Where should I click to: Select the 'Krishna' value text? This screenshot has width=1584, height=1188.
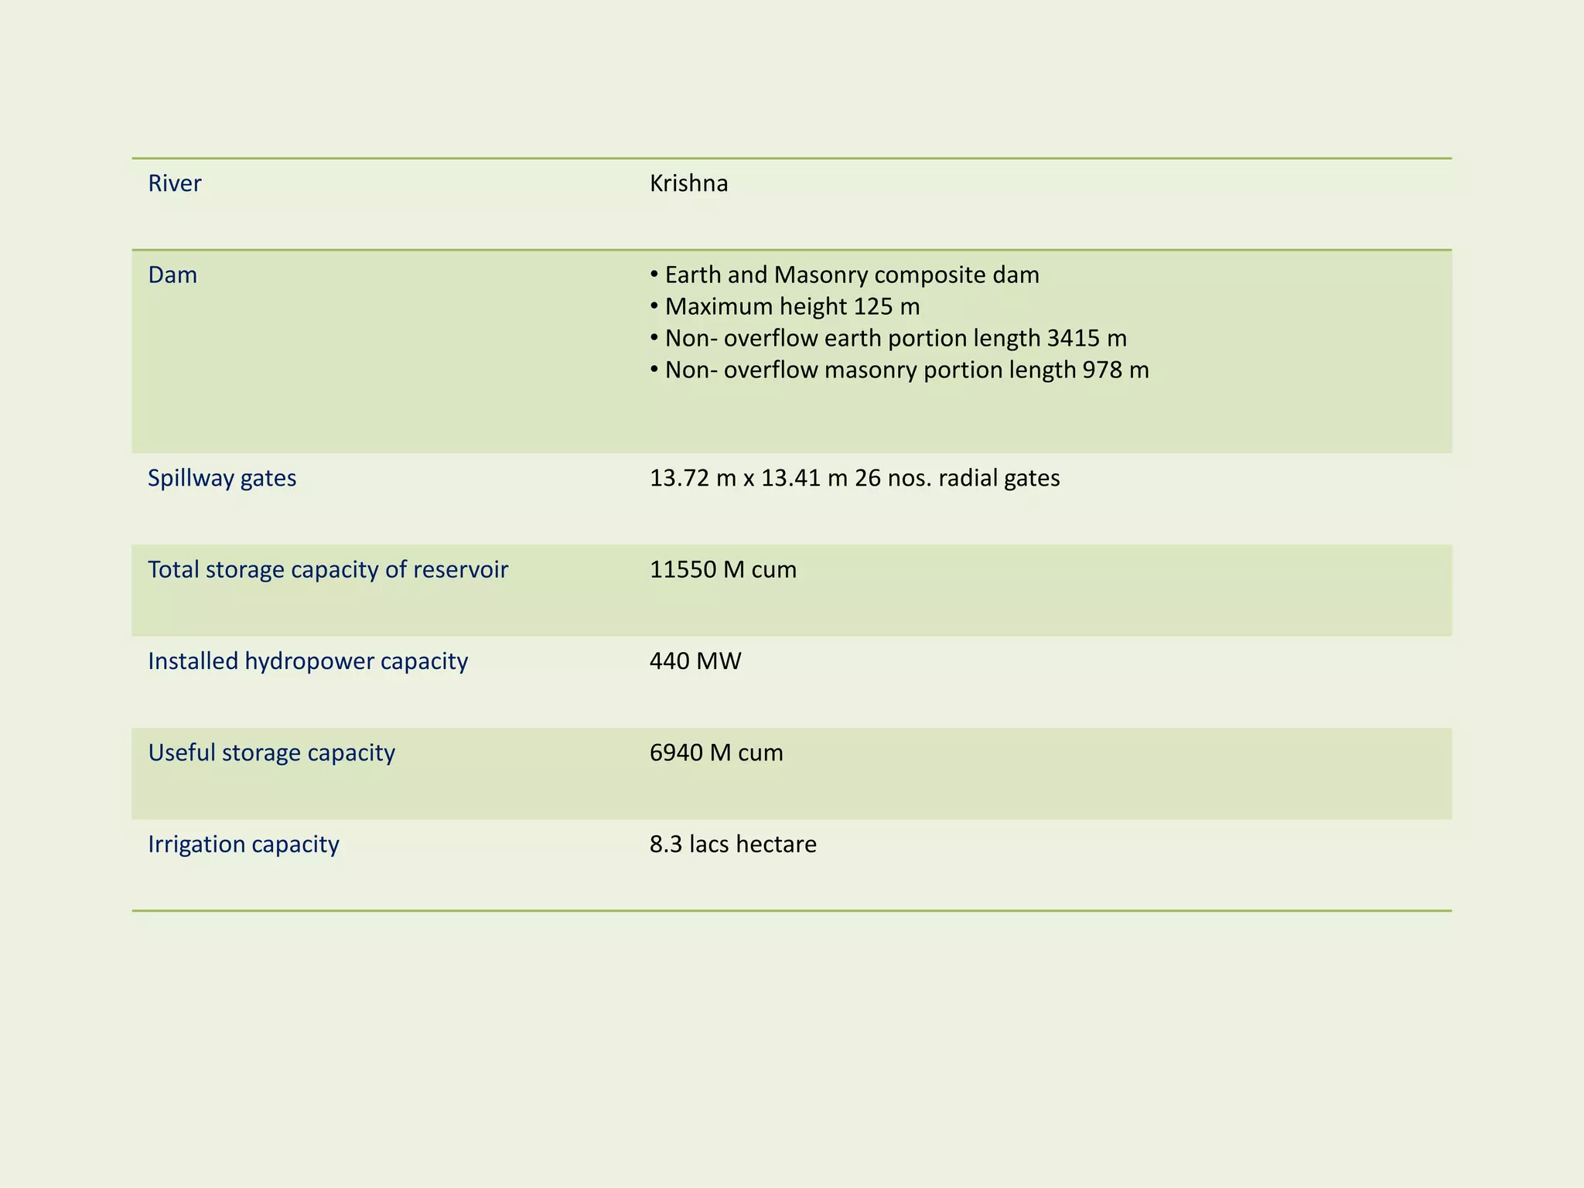point(688,183)
